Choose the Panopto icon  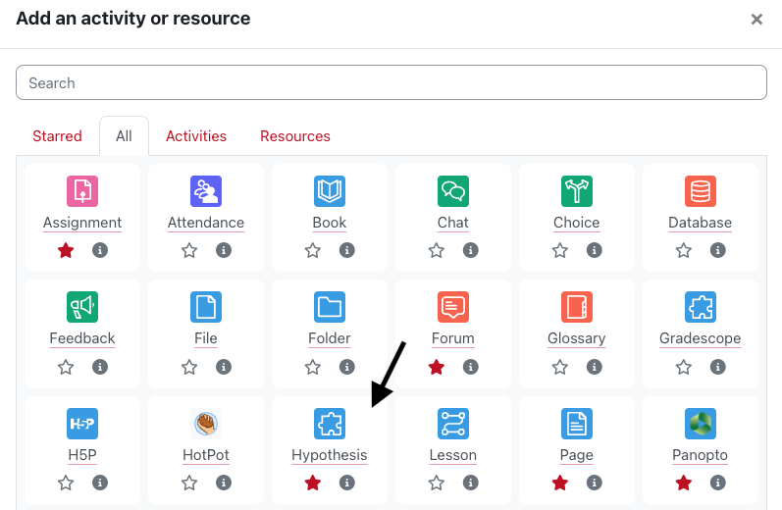(701, 424)
